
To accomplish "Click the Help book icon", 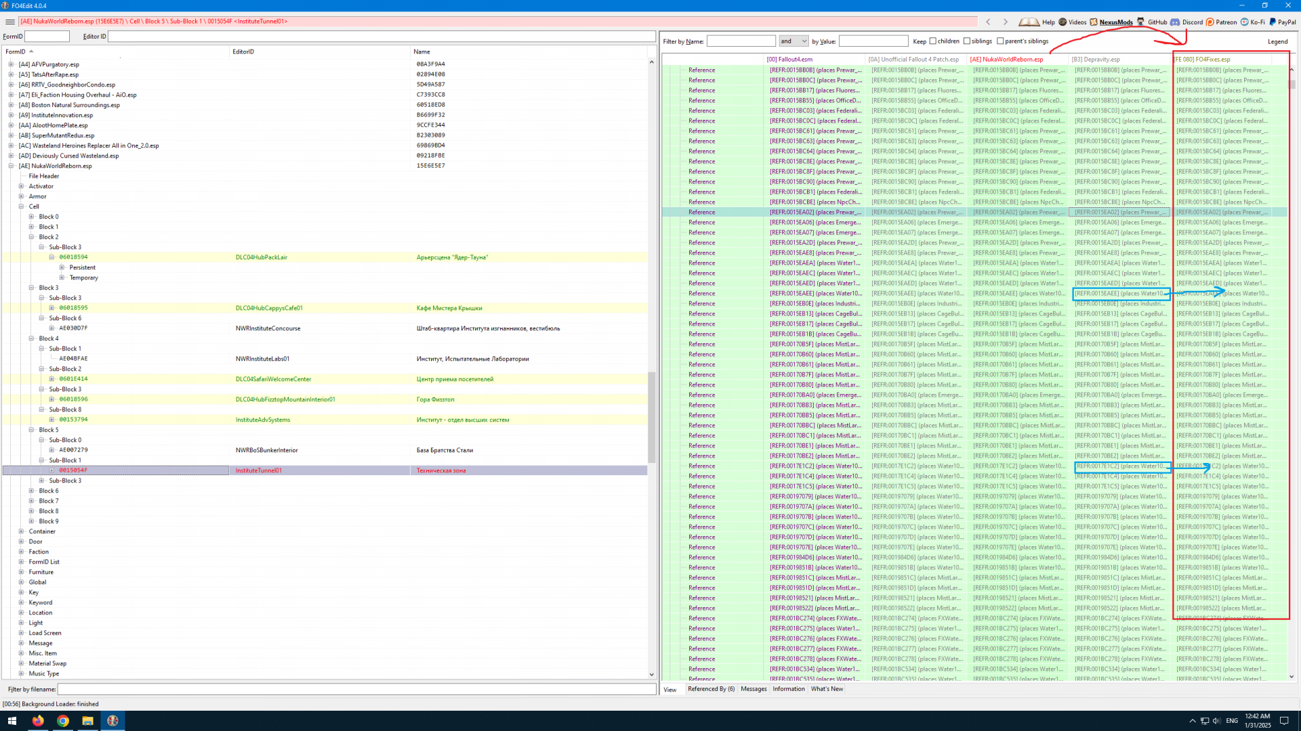I will 1029,22.
